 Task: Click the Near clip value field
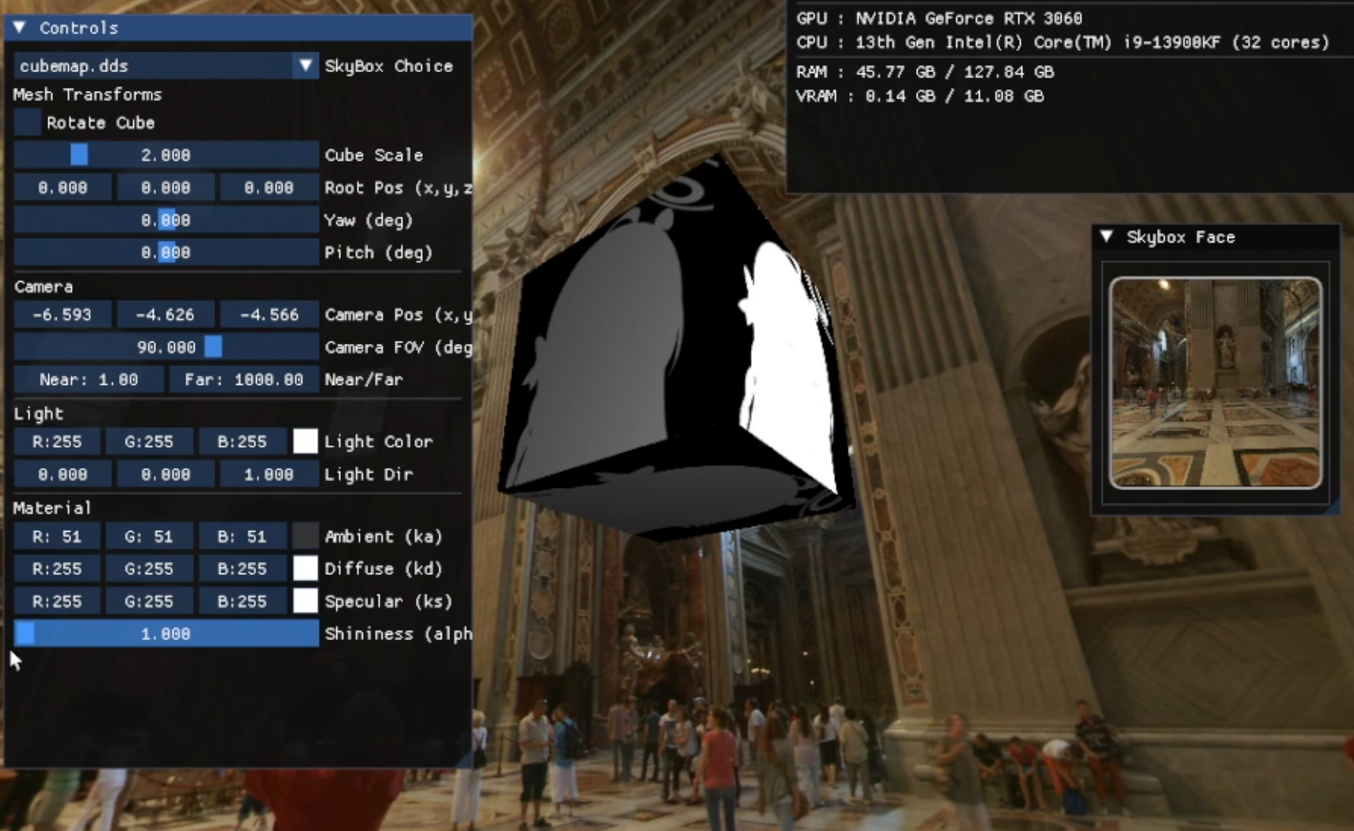[88, 379]
